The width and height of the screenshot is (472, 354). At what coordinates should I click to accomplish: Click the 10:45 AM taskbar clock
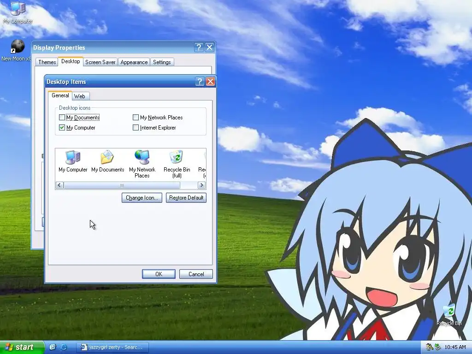[x=455, y=347]
